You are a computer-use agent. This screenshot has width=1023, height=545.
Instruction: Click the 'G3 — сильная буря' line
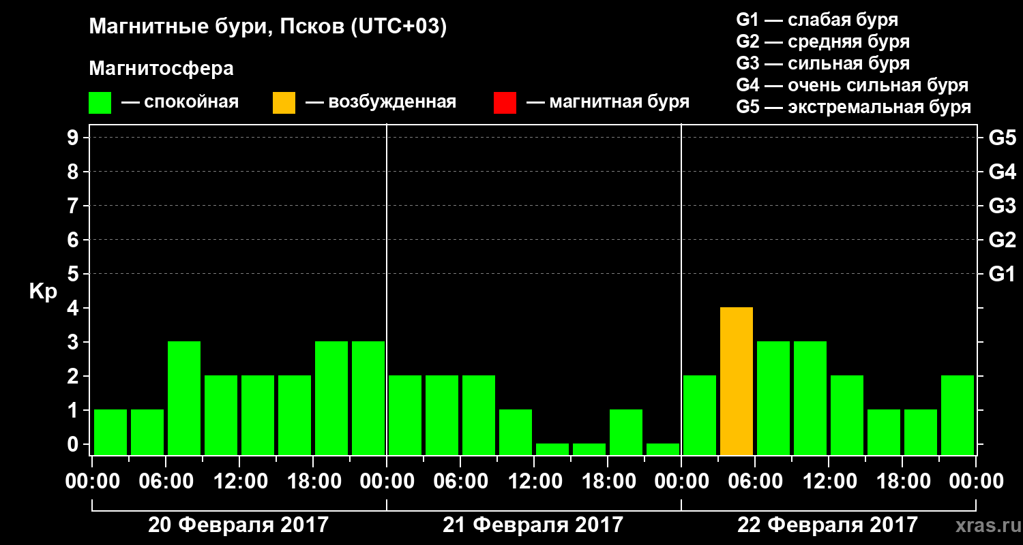click(823, 63)
